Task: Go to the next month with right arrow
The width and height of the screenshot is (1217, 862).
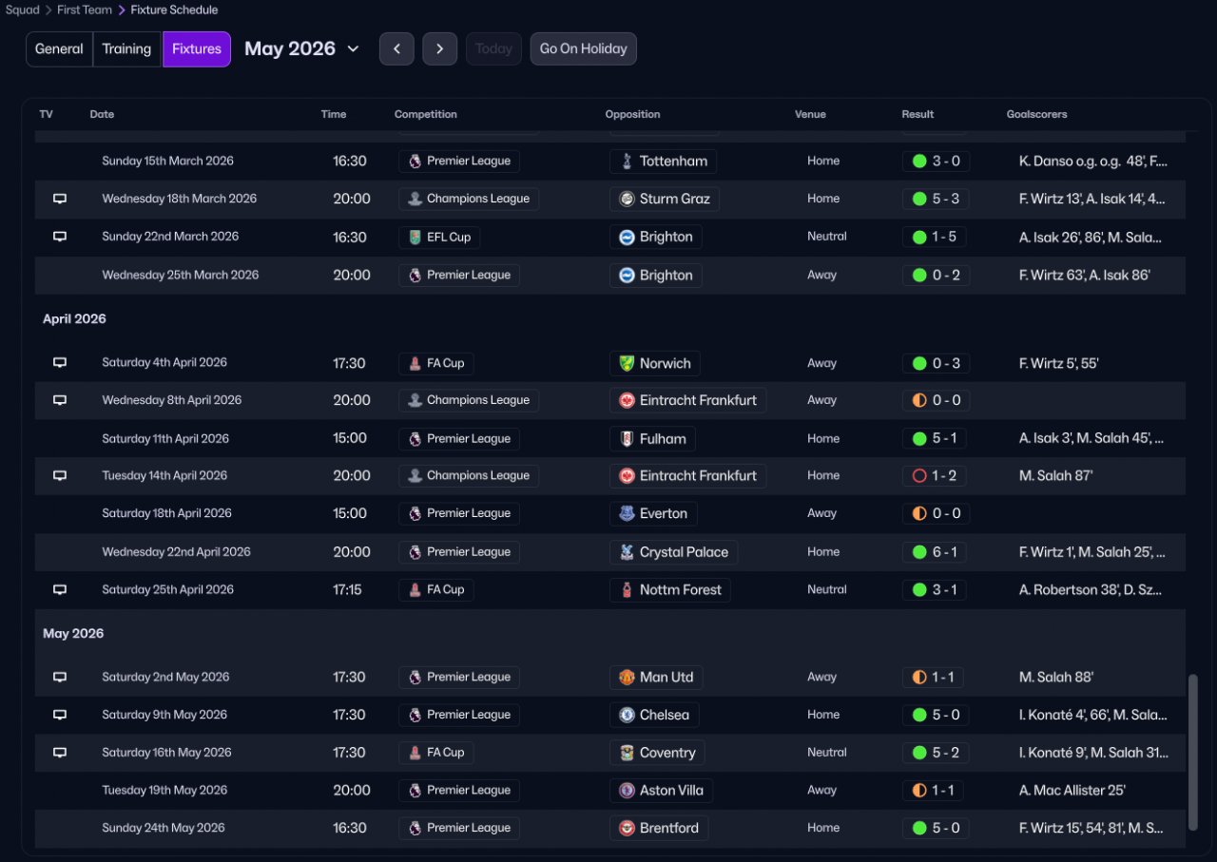Action: click(x=439, y=48)
